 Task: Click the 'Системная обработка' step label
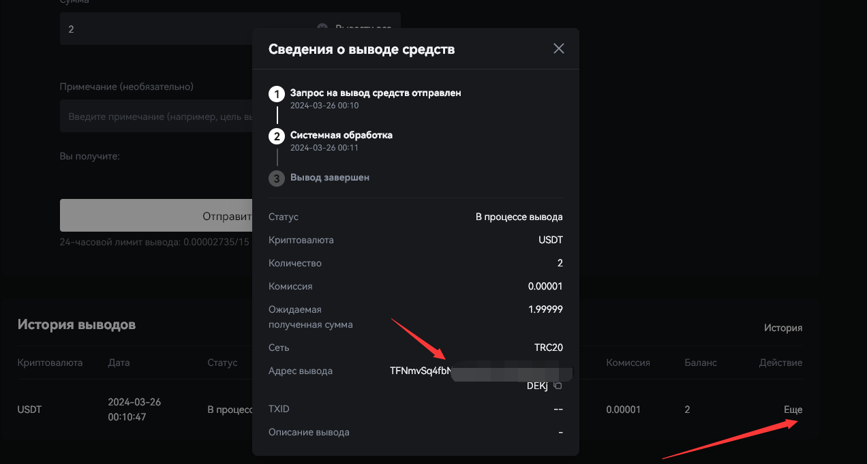[341, 135]
